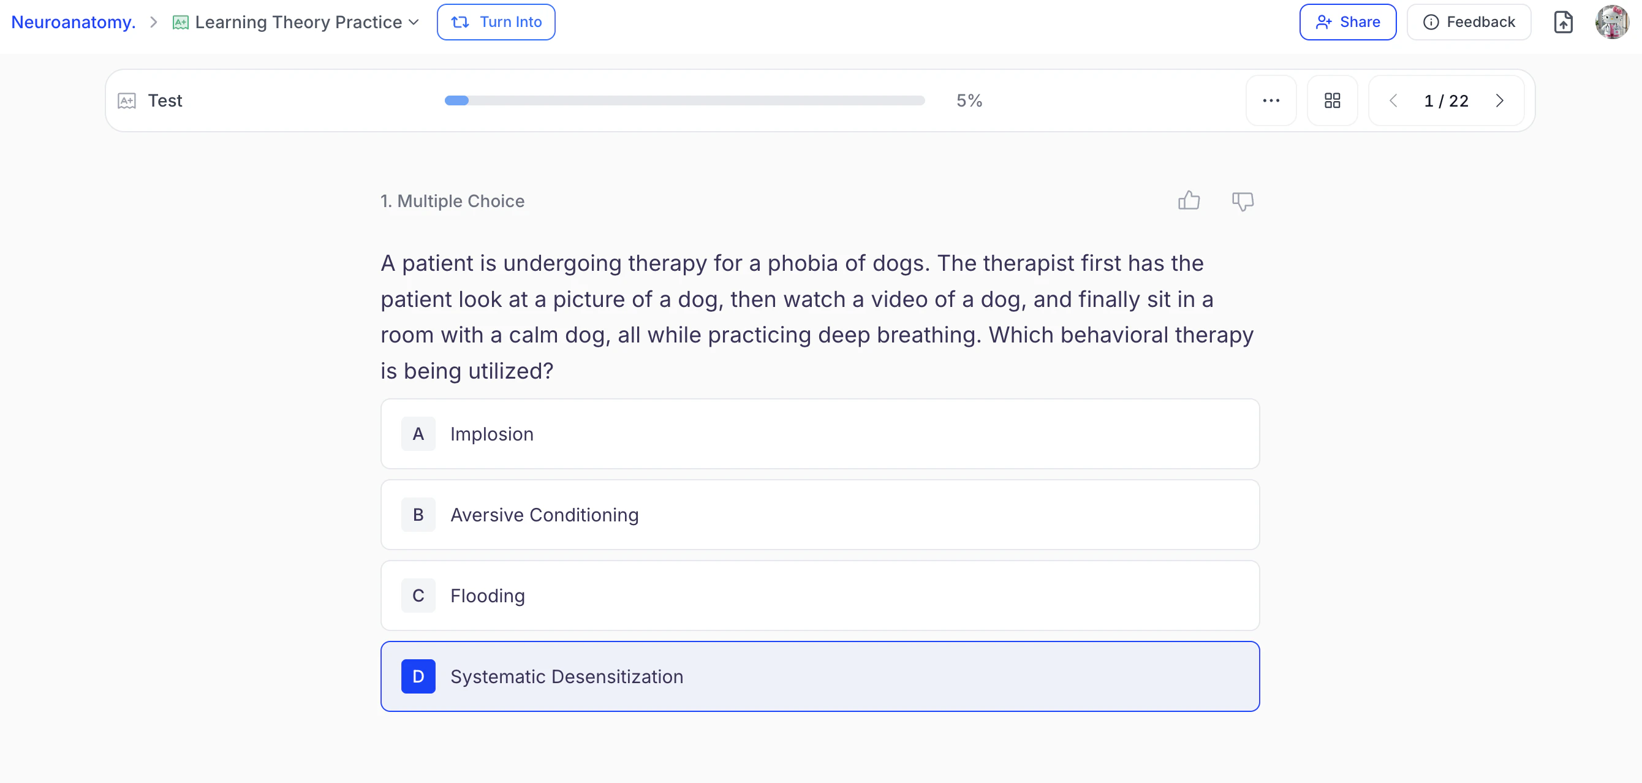The image size is (1642, 783).
Task: Click the test progress bar
Action: click(x=684, y=100)
